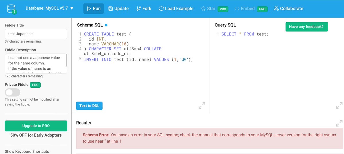
Task: Star this fiddle
Action: click(x=208, y=9)
